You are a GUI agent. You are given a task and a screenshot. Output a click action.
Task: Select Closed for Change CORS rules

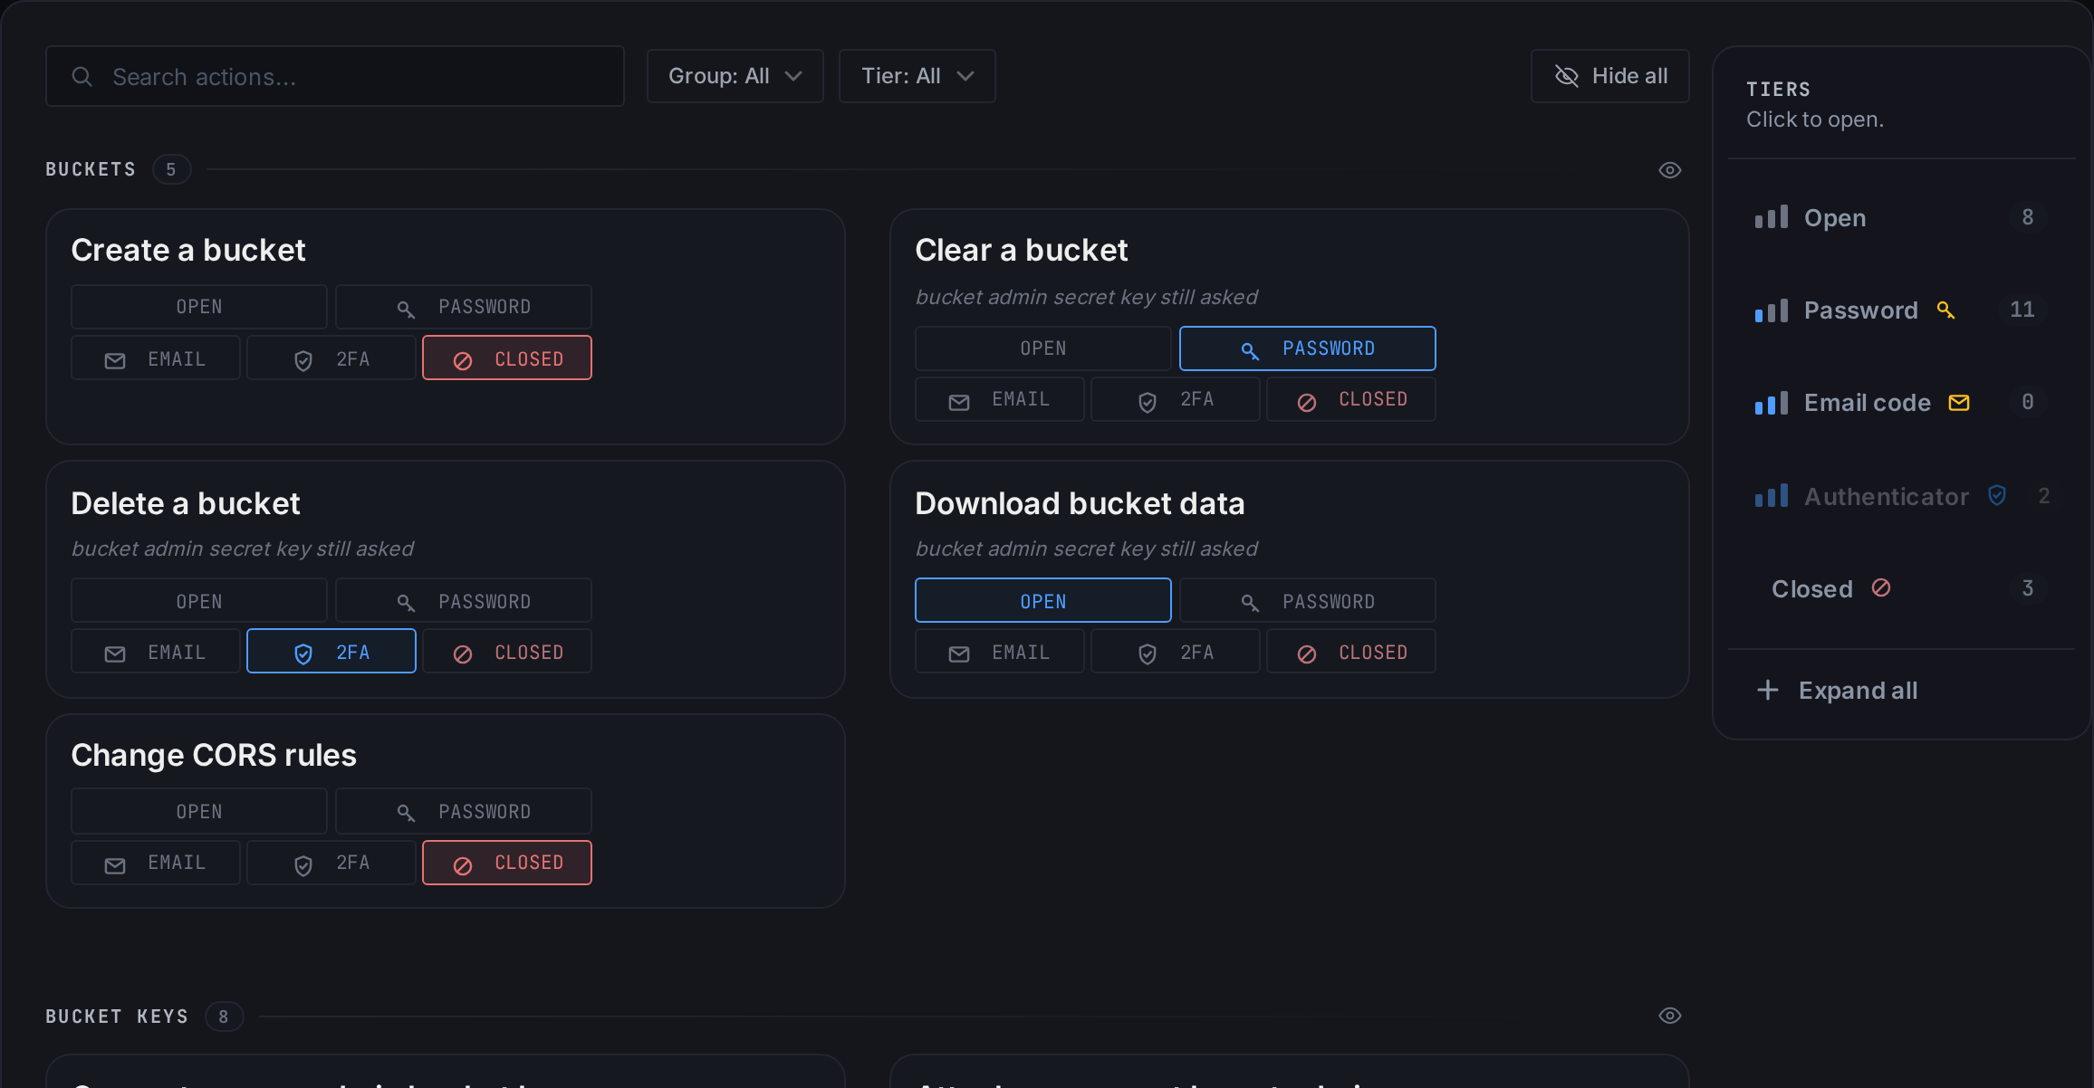507,863
